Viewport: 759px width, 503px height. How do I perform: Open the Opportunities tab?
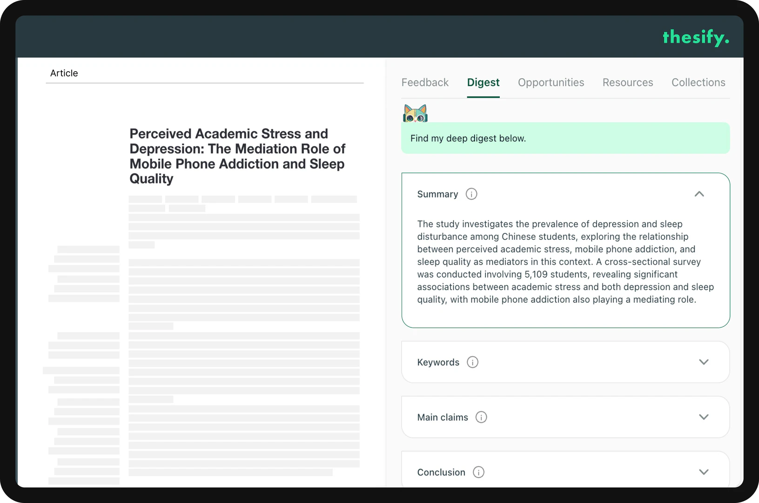pyautogui.click(x=551, y=82)
